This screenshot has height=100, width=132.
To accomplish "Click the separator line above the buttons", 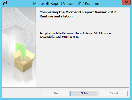I will 66,87.
